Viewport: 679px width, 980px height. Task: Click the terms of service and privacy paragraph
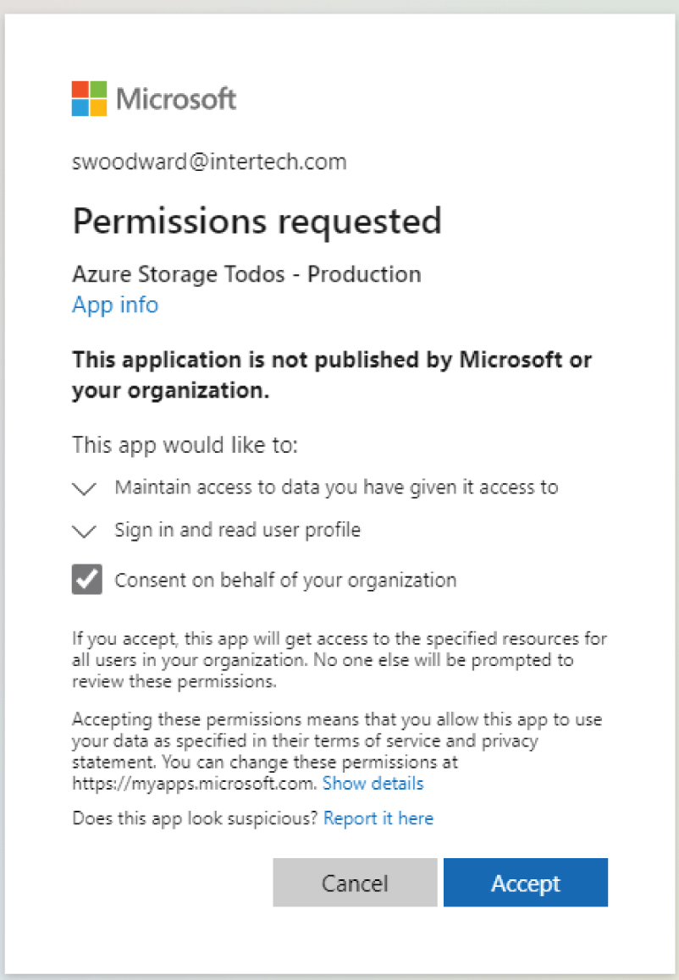tap(339, 741)
